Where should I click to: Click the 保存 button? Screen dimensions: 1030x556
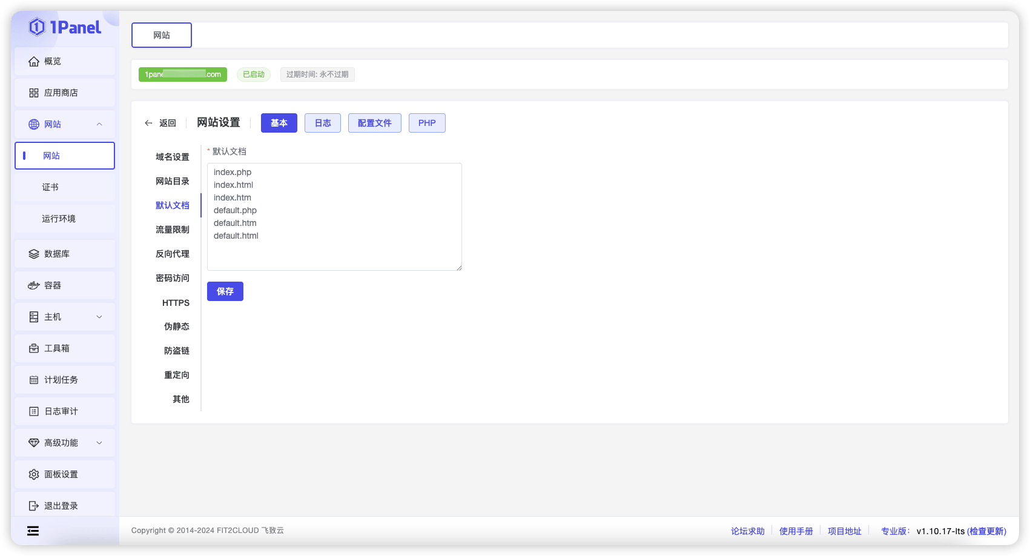pos(225,291)
